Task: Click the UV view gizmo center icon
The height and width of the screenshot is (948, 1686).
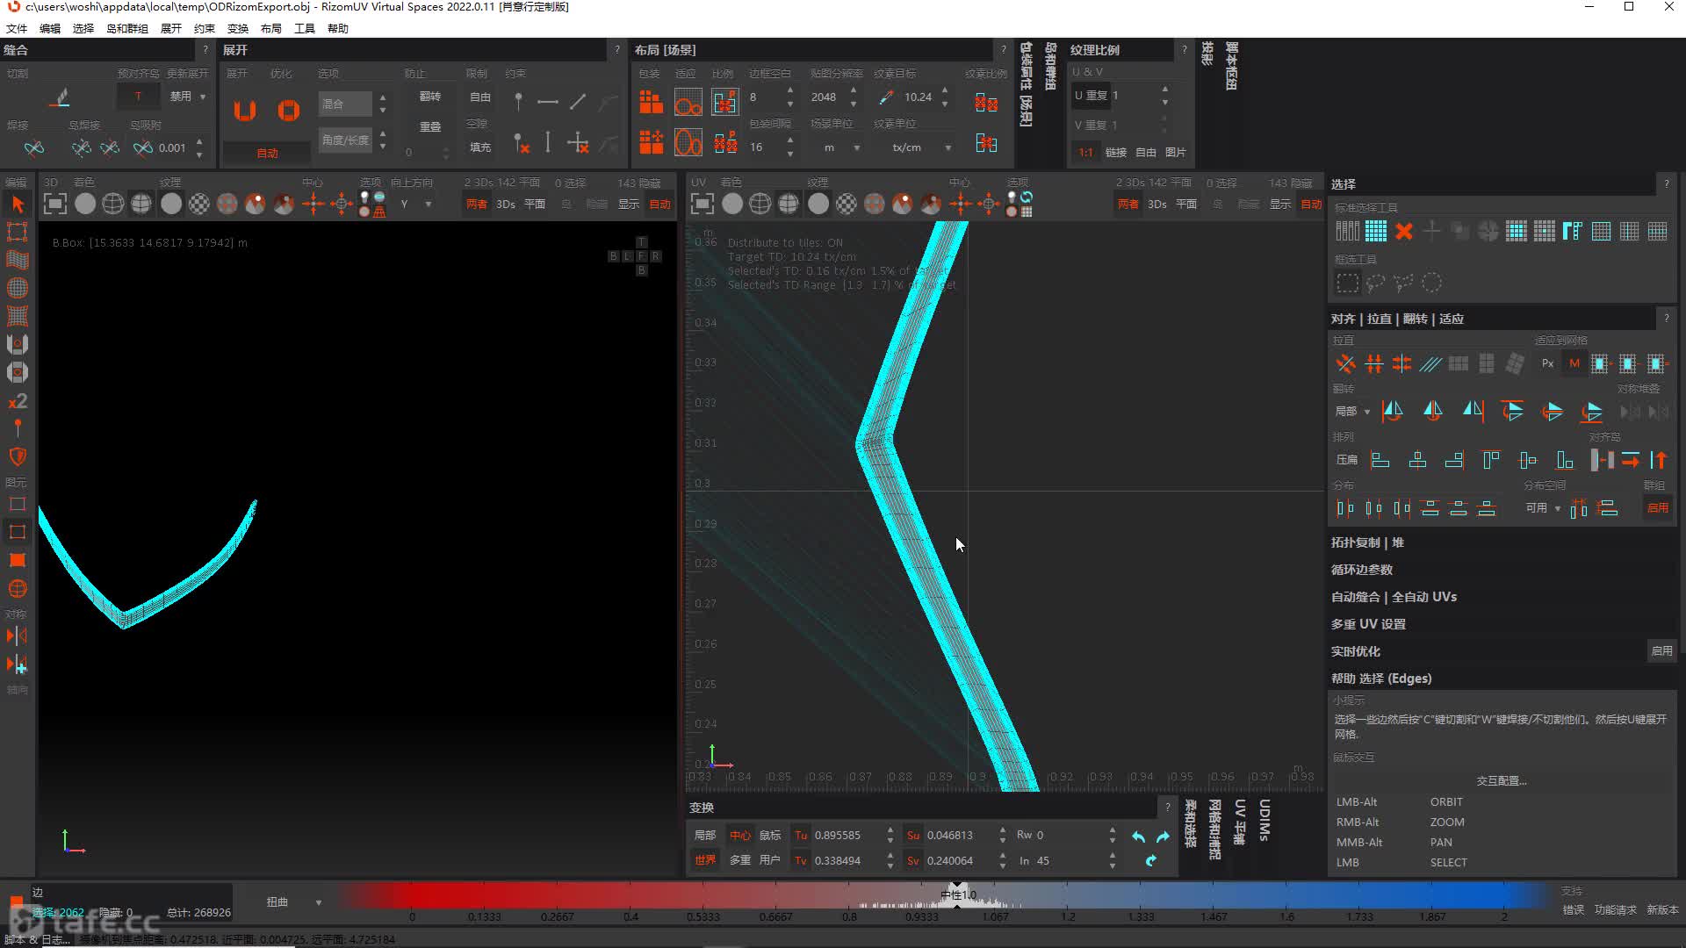Action: [x=961, y=205]
